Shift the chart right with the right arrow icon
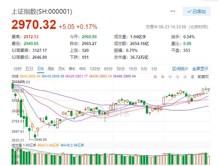This screenshot has width=219, height=166. click(185, 77)
